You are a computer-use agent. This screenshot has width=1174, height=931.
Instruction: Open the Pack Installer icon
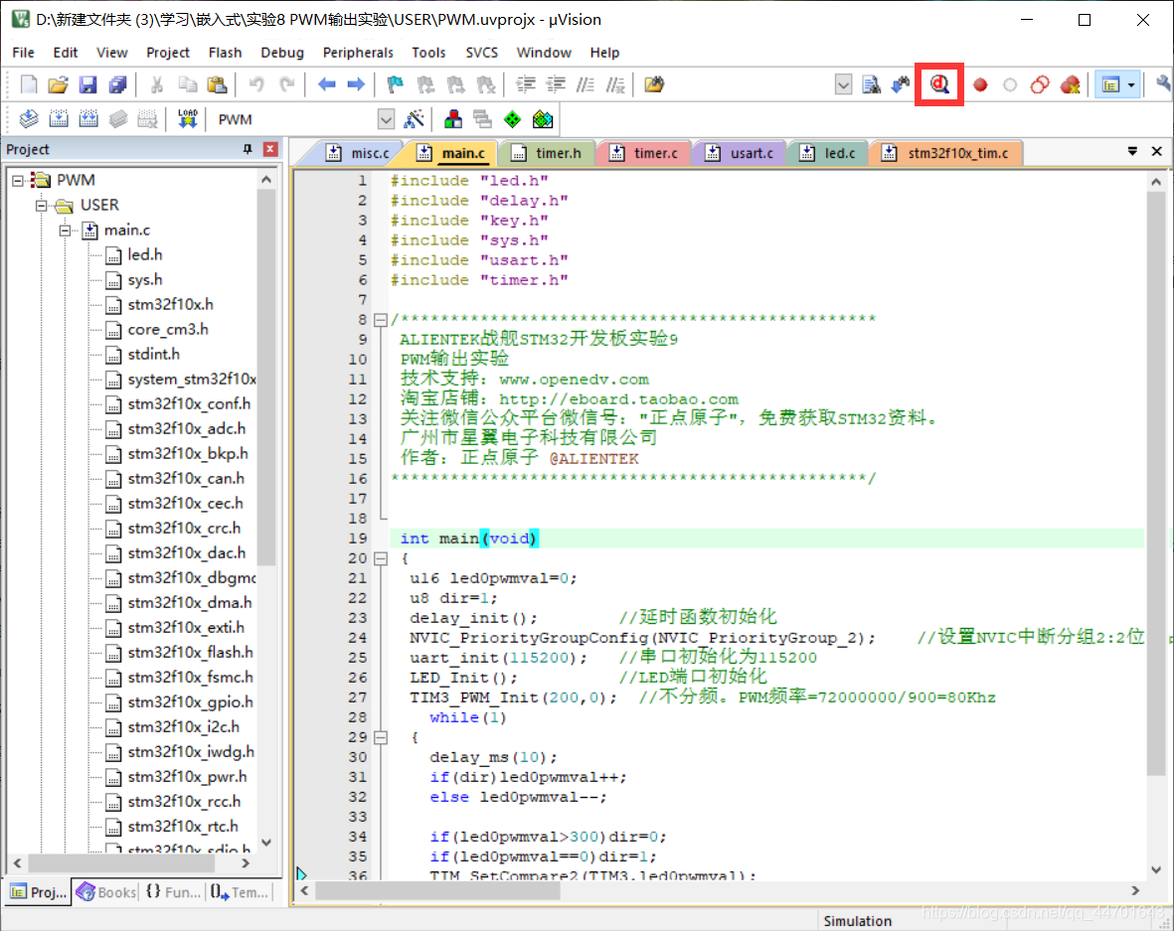tap(543, 119)
